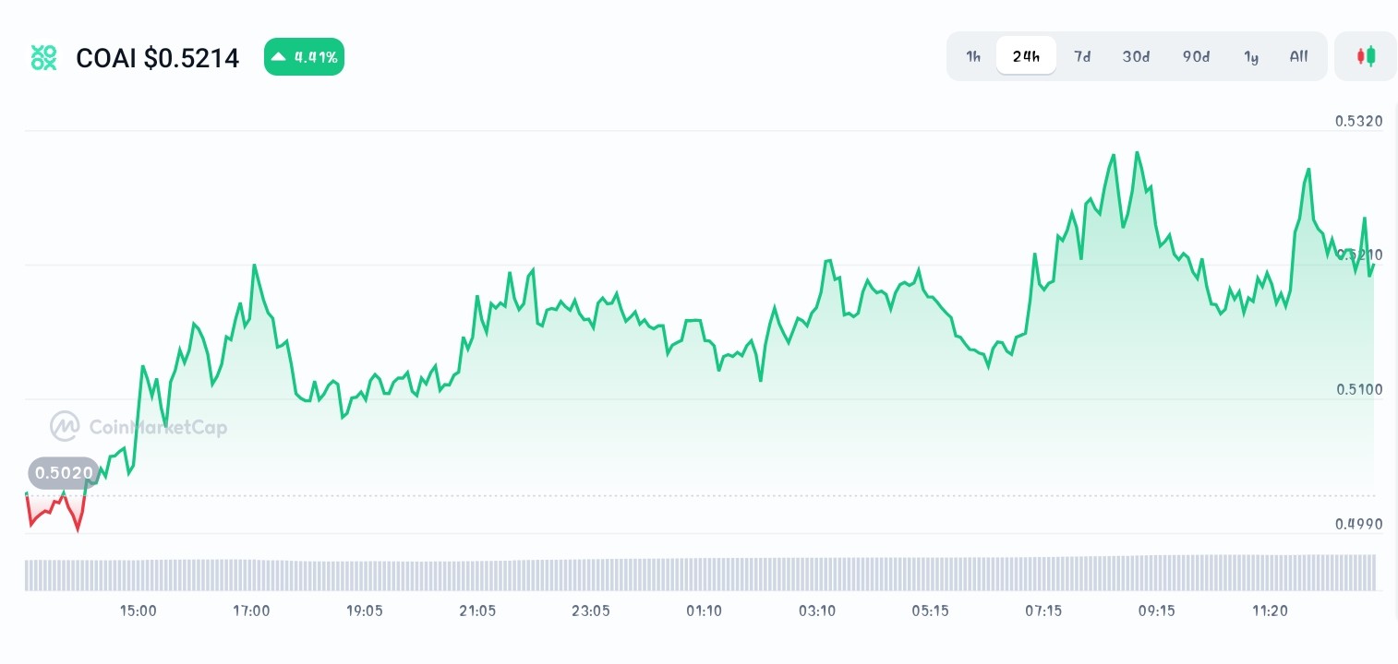Switch to candlestick chart view
Viewport: 1398px width, 664px height.
point(1366,56)
